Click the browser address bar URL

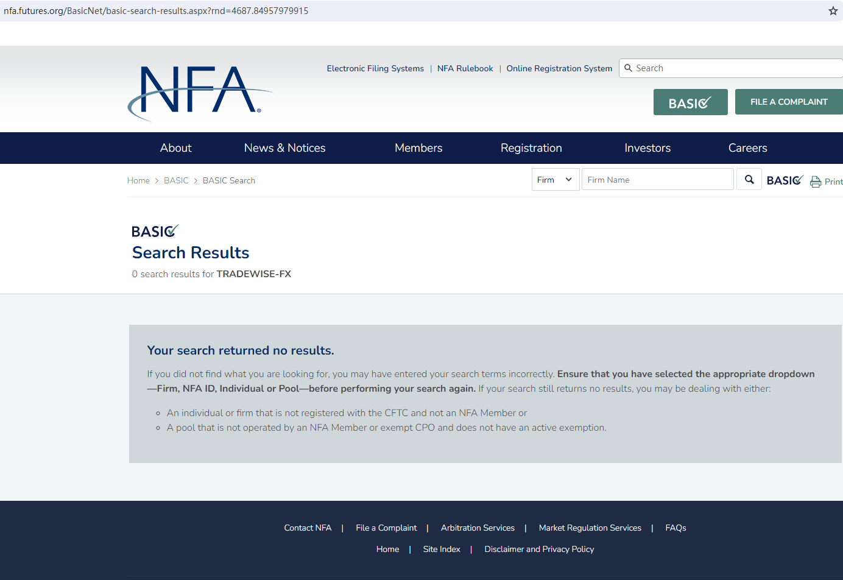[x=156, y=11]
